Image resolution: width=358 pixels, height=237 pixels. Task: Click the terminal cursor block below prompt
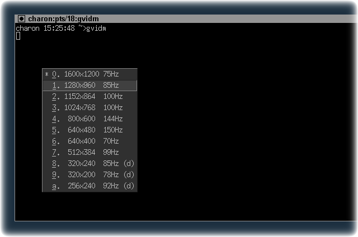pos(18,36)
